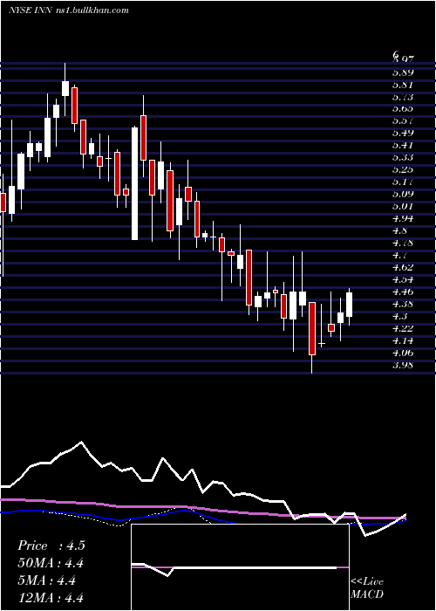Click the Price : 4.5 readout
Image resolution: width=436 pixels, height=611 pixels.
click(x=51, y=546)
